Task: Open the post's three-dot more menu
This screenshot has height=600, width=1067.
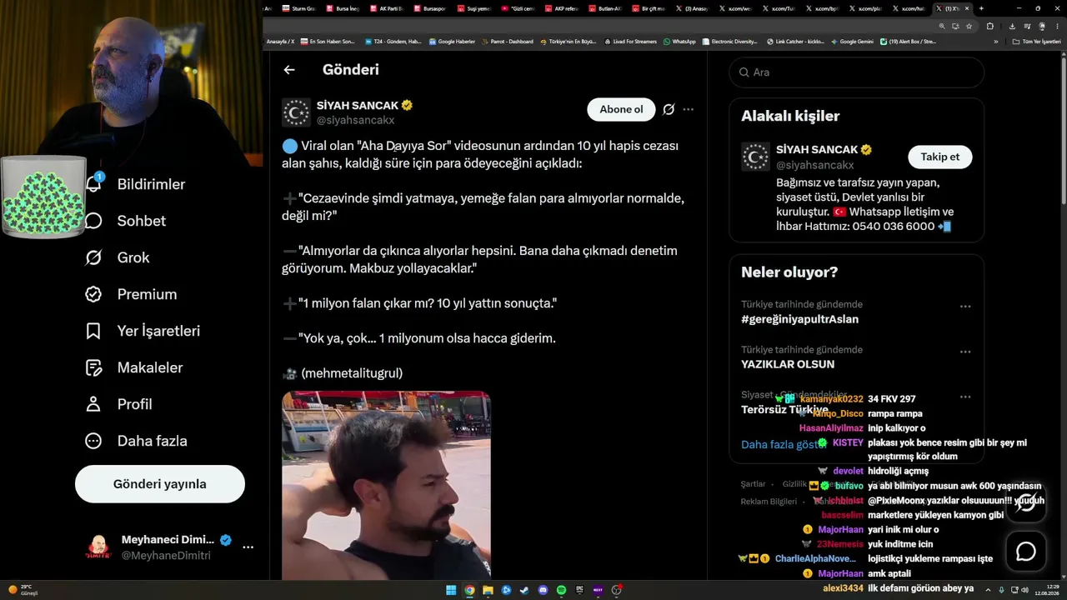Action: [688, 109]
